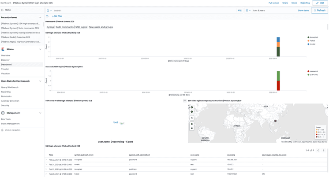Click the Home icon in sidebar
Image resolution: width=329 pixels, height=177 pixels.
(x=3, y=10)
